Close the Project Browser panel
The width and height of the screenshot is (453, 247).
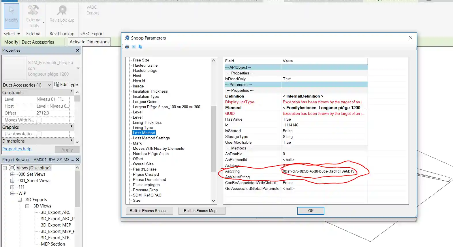tap(78, 160)
